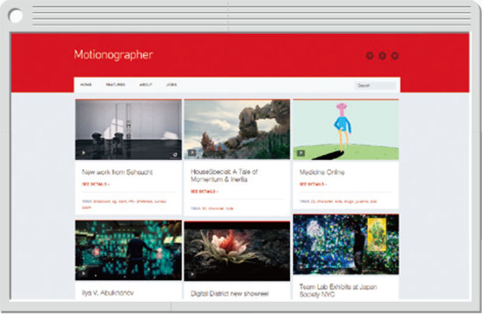Click the HouseSpecial rock arch thumbnail
This screenshot has width=482, height=314.
coord(237,130)
